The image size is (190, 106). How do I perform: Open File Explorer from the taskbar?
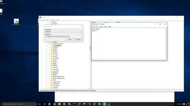click(x=59, y=104)
